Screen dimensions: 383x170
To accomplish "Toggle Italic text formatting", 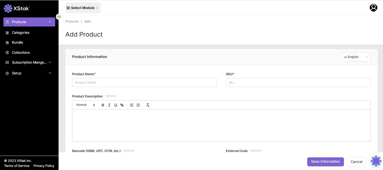I will (109, 105).
